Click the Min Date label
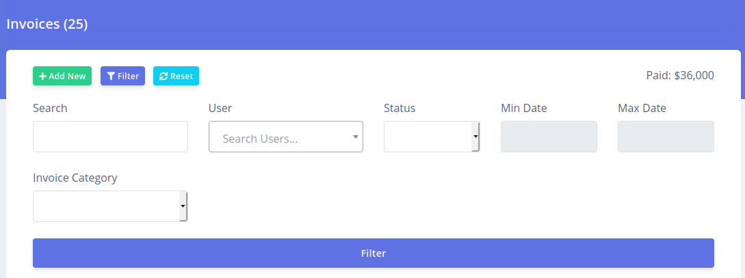 [x=524, y=108]
